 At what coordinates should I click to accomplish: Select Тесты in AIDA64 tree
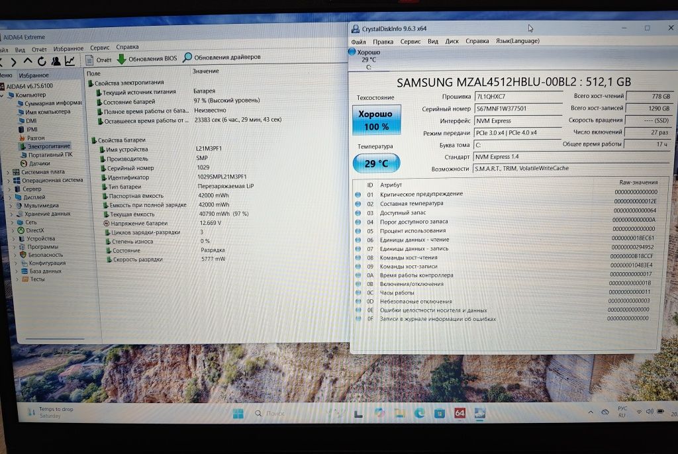pos(33,279)
